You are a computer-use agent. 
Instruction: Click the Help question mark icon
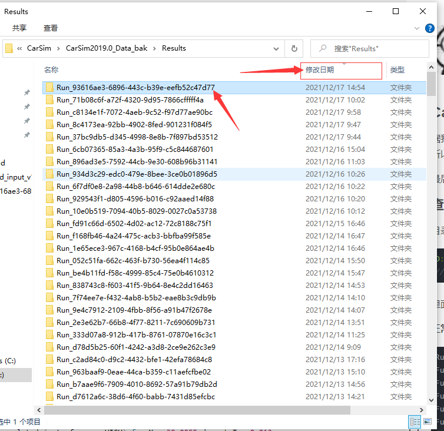(x=429, y=28)
